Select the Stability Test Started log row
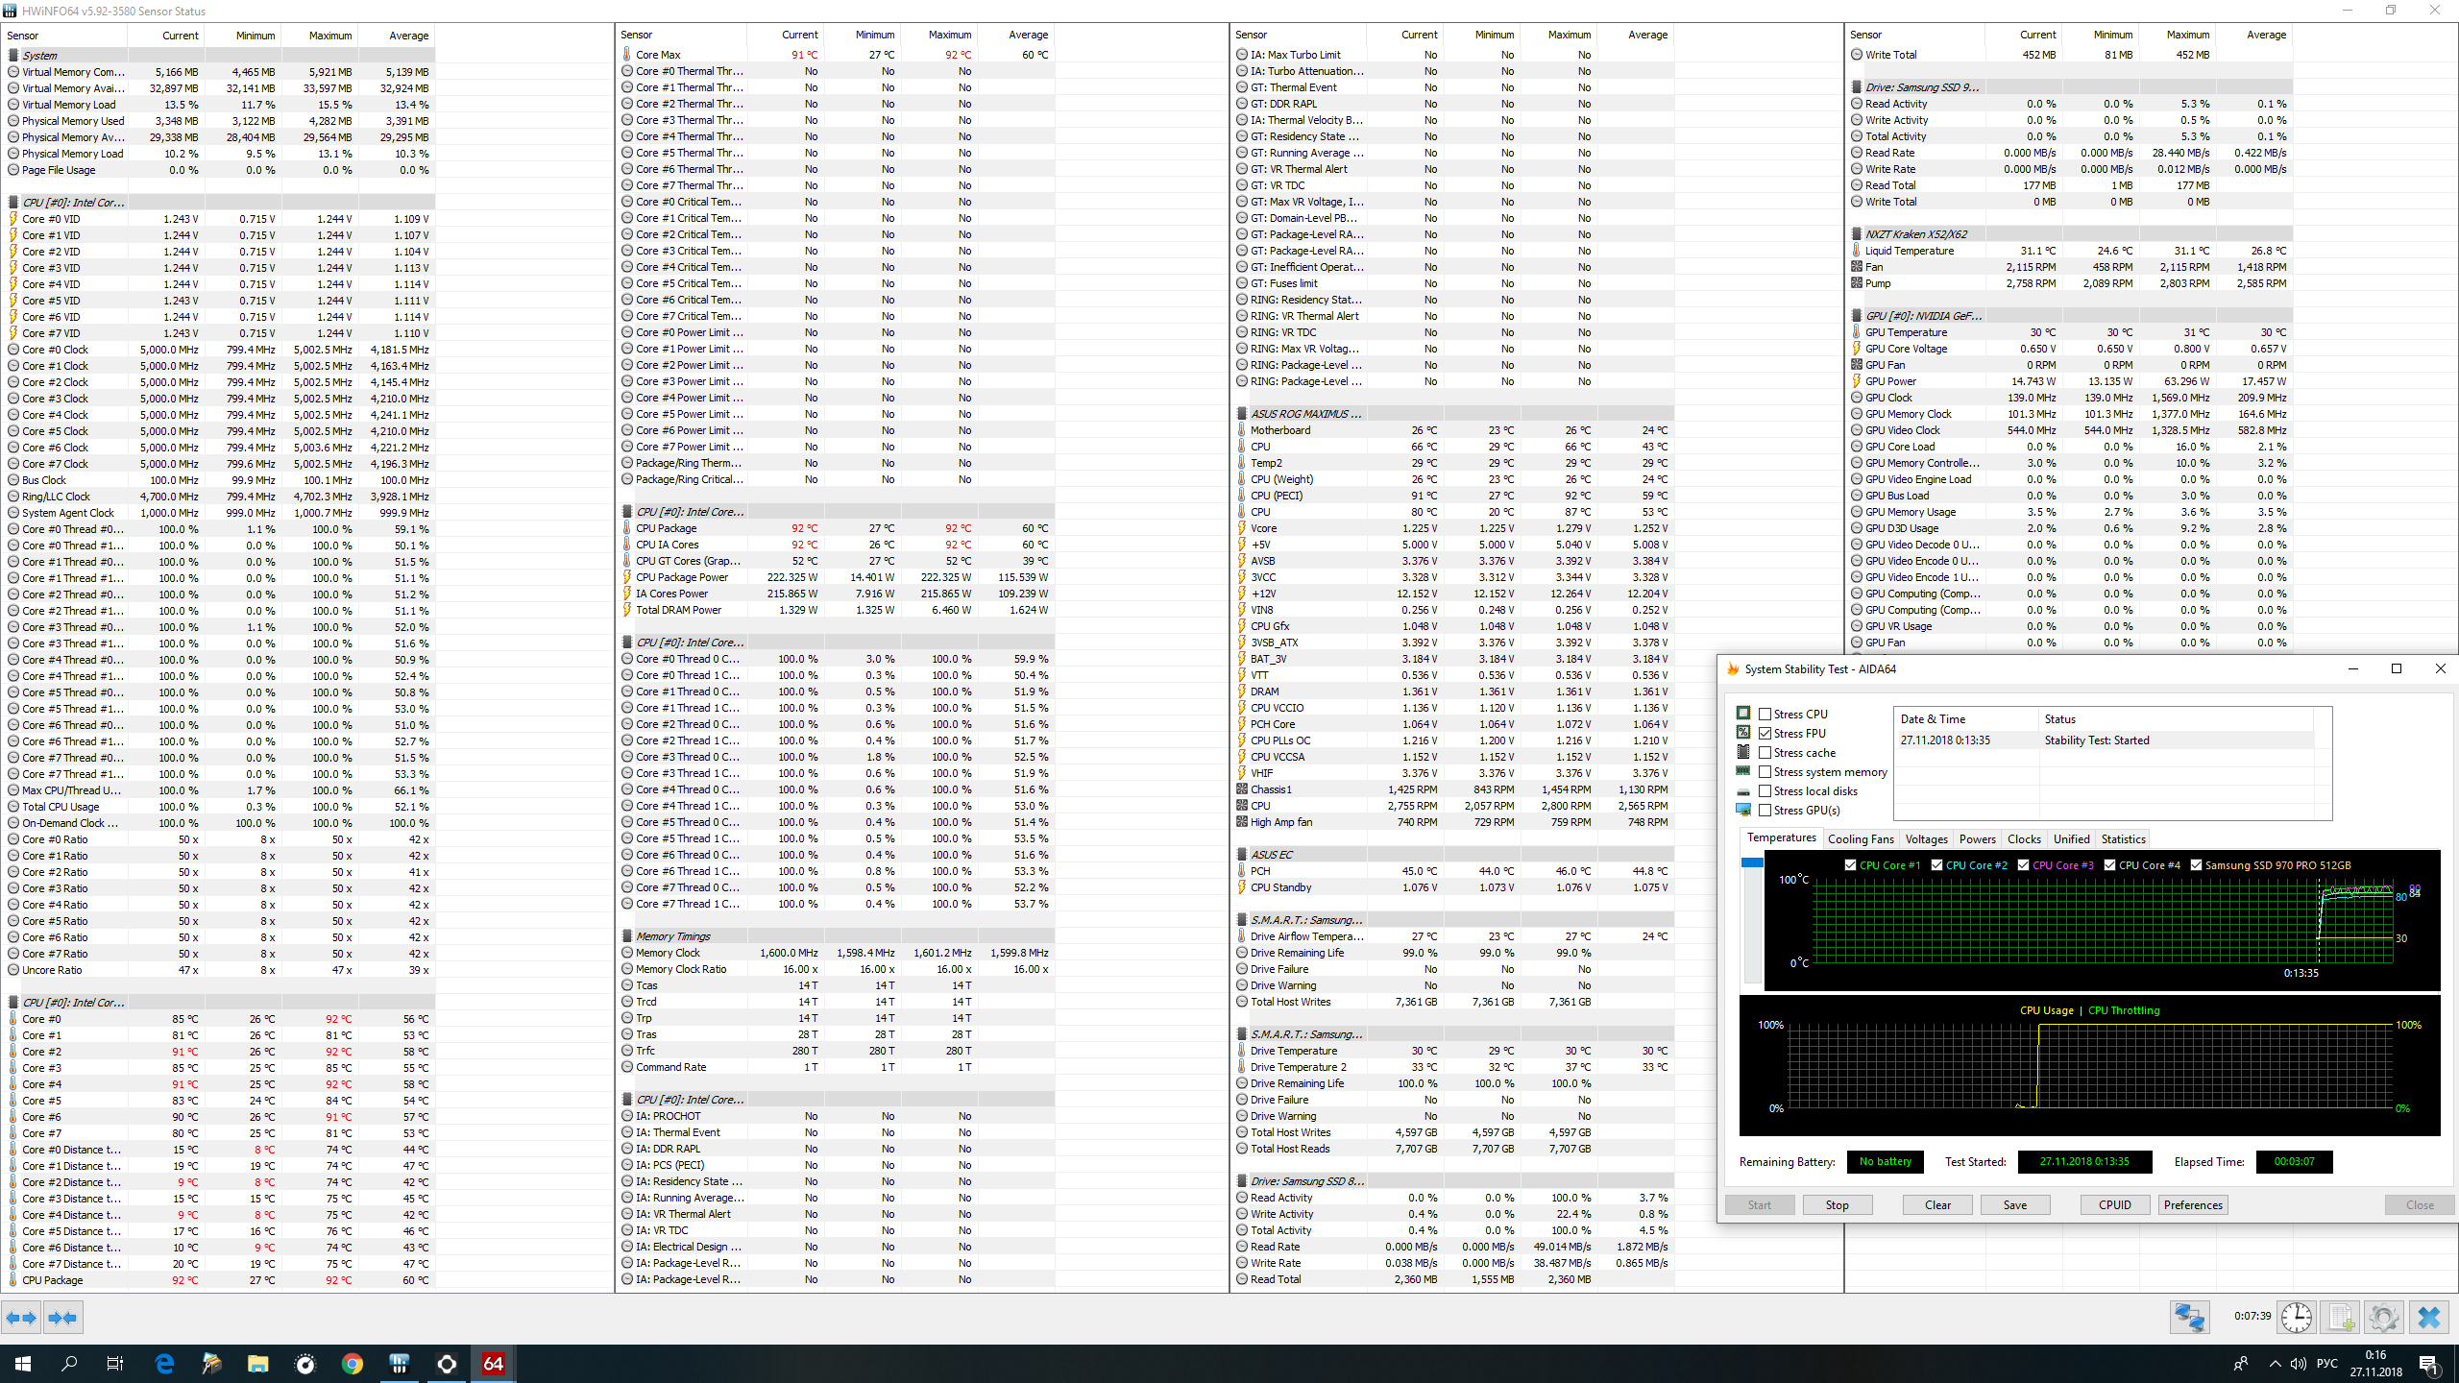The height and width of the screenshot is (1383, 2459). [x=2096, y=740]
